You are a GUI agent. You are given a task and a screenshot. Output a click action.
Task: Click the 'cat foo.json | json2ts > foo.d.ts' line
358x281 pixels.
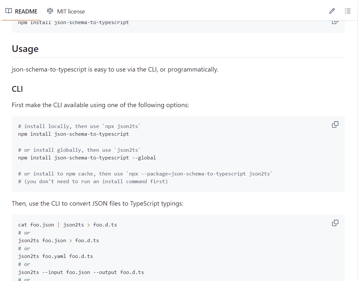coord(67,225)
